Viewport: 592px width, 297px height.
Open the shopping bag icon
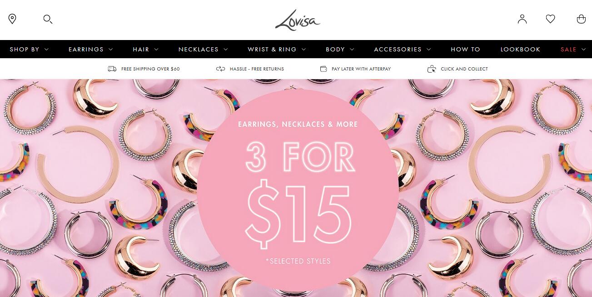(x=581, y=19)
